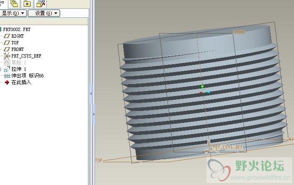Image resolution: width=294 pixels, height=185 pixels.
Task: Open the 设置 (G) dropdown menu
Action: tap(44, 13)
